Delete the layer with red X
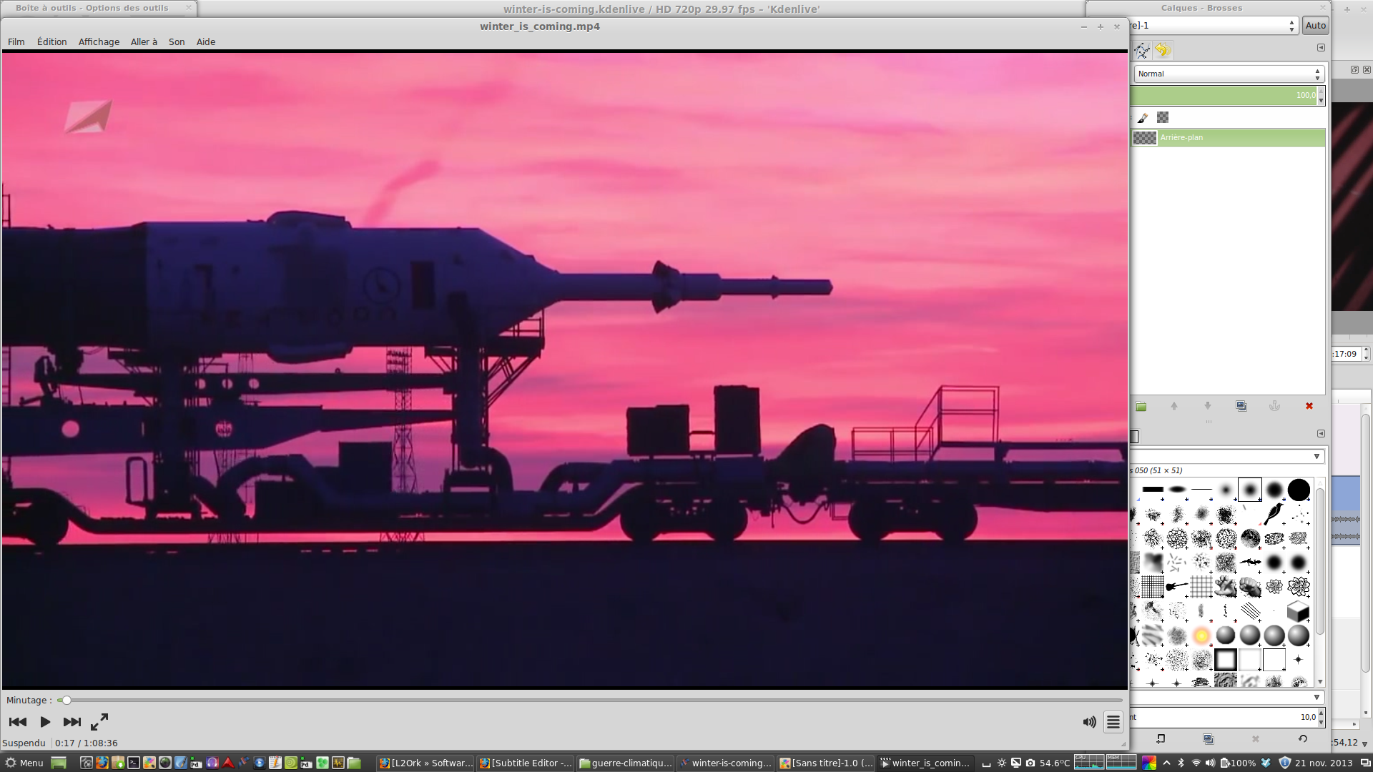The image size is (1373, 772). (x=1309, y=406)
